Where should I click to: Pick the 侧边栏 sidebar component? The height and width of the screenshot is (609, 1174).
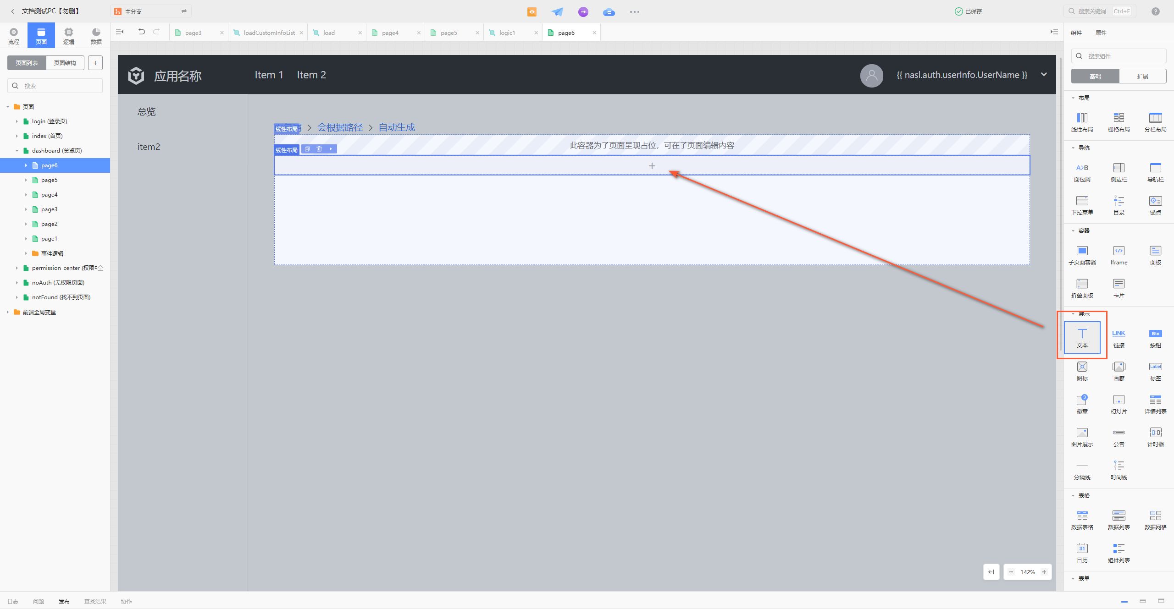click(1119, 172)
